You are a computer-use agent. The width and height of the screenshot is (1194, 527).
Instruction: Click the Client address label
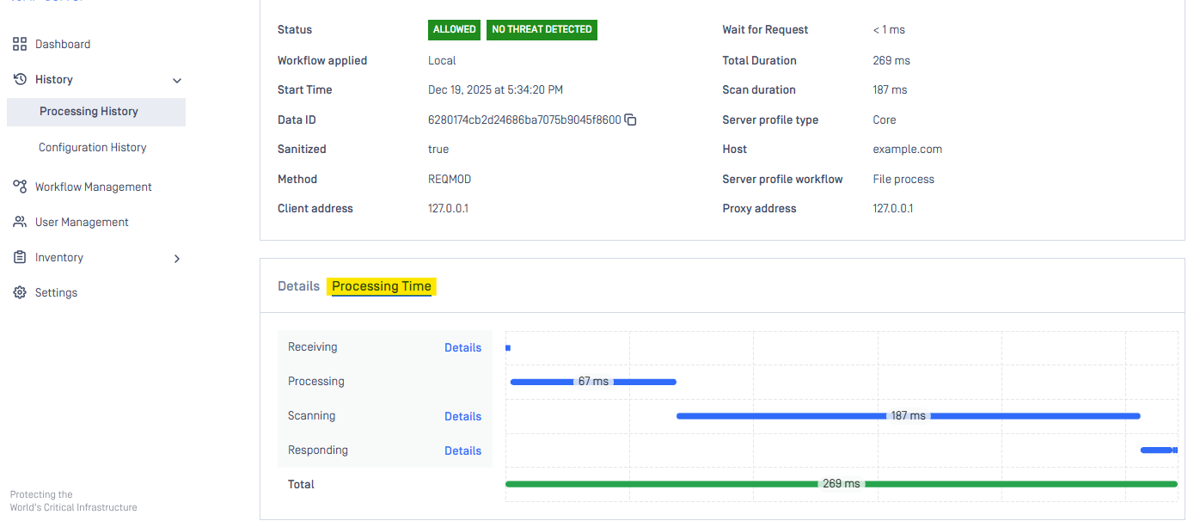point(315,208)
